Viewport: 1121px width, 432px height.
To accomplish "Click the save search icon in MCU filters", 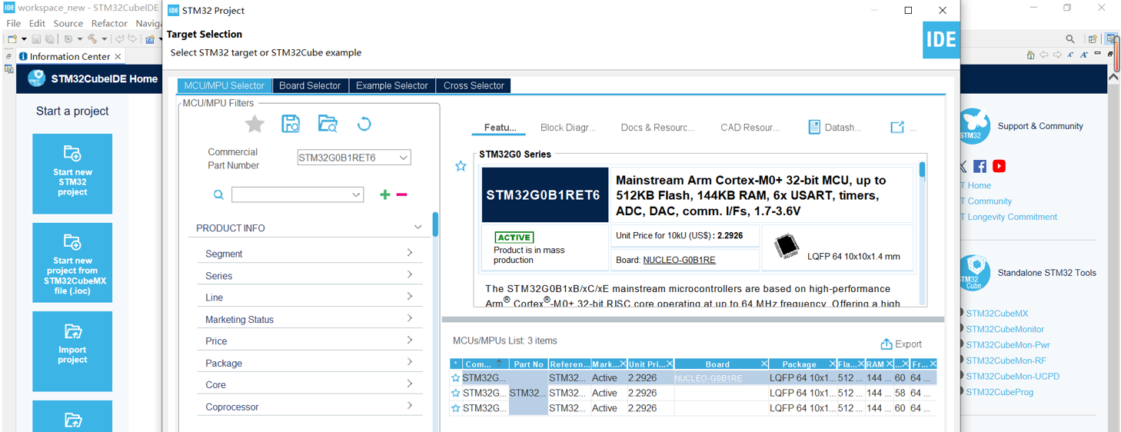I will (291, 124).
